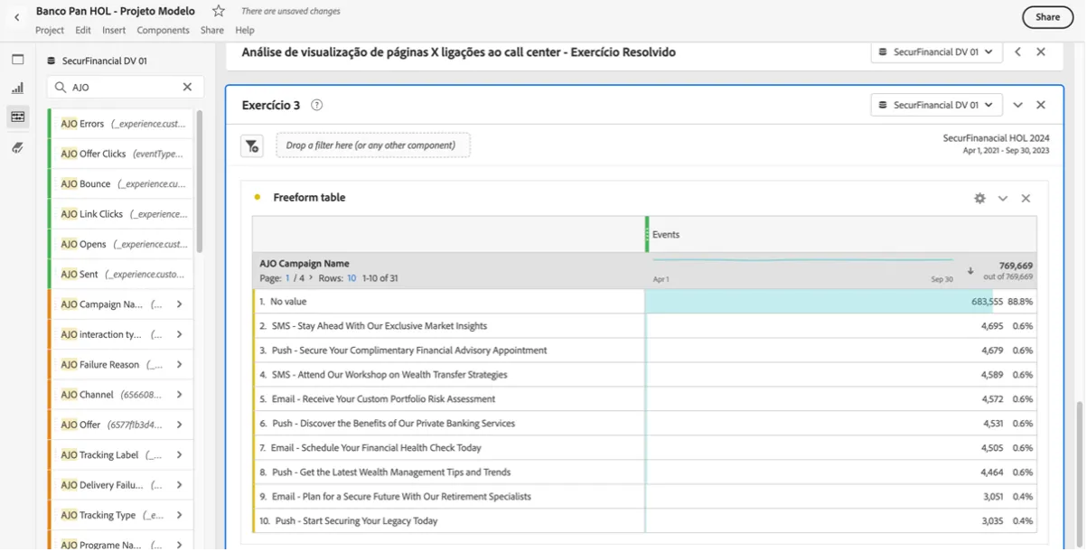Screen dimensions: 1087x552
Task: Star the Banco Pan HOL project as favorite
Action: pos(218,12)
